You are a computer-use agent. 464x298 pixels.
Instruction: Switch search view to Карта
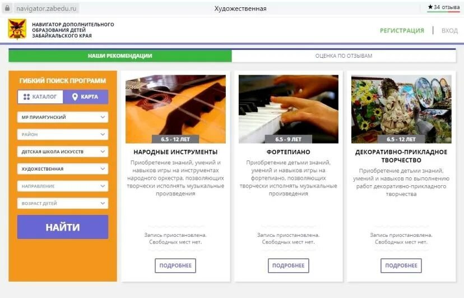pyautogui.click(x=86, y=97)
